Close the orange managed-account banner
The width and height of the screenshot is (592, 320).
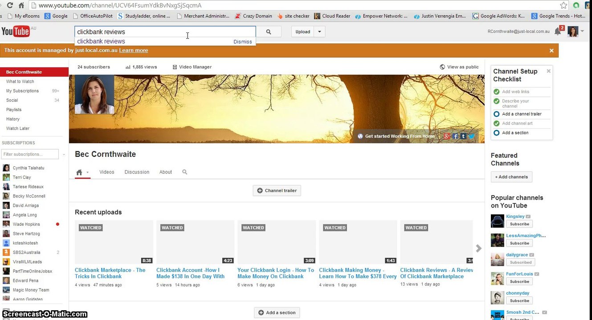551,51
